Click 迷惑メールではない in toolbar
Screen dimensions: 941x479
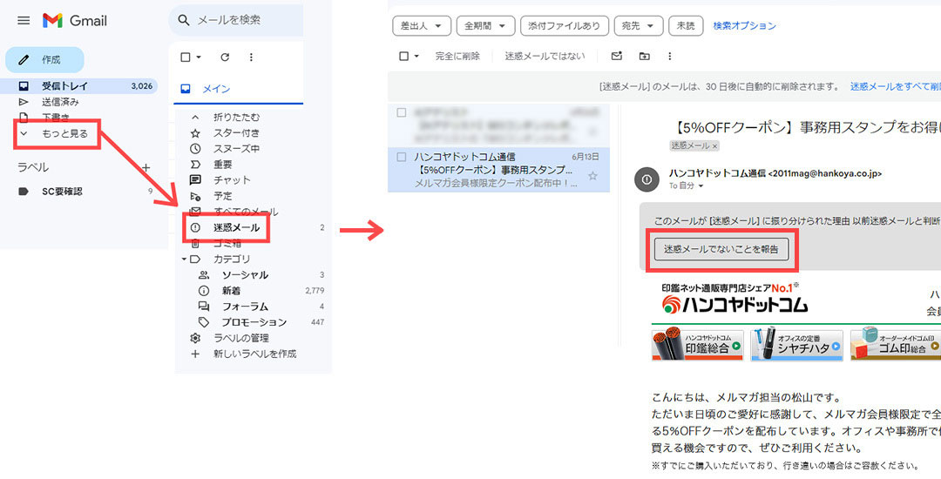coord(545,56)
